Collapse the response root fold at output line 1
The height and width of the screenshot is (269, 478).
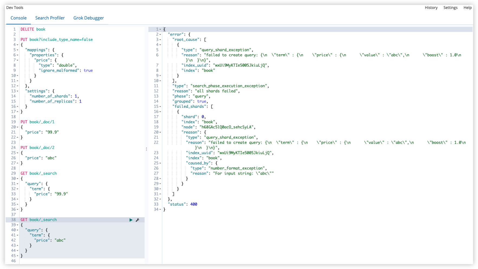(x=160, y=29)
